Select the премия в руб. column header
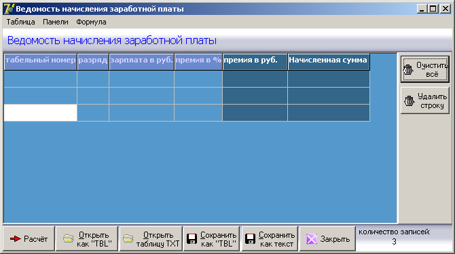455x254 pixels. (255, 62)
